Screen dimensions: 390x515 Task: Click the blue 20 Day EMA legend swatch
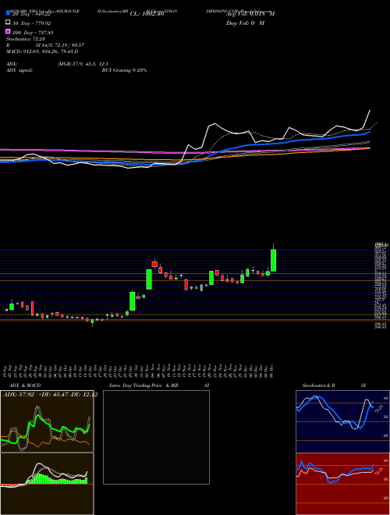8,13
